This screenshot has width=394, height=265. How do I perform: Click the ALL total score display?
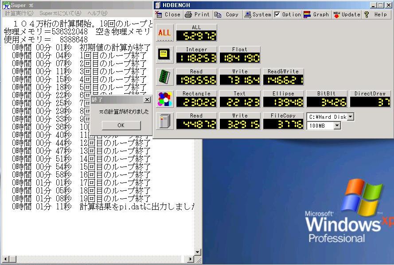coord(196,36)
